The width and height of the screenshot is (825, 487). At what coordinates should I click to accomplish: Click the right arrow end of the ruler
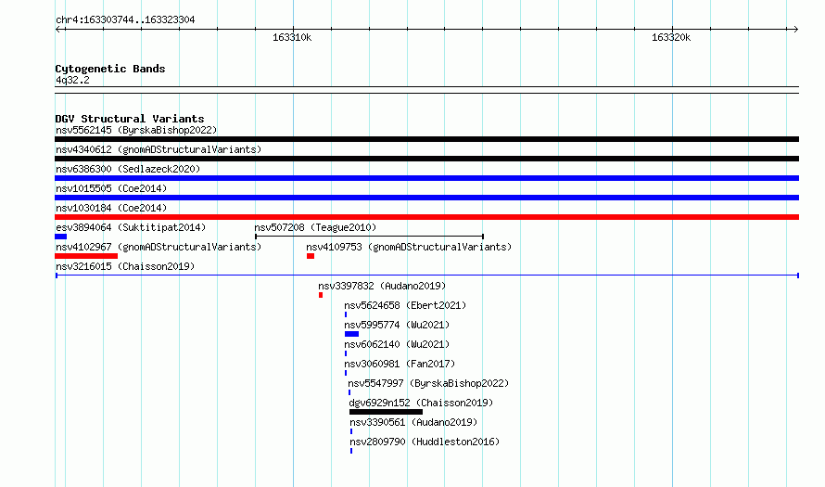pyautogui.click(x=795, y=30)
